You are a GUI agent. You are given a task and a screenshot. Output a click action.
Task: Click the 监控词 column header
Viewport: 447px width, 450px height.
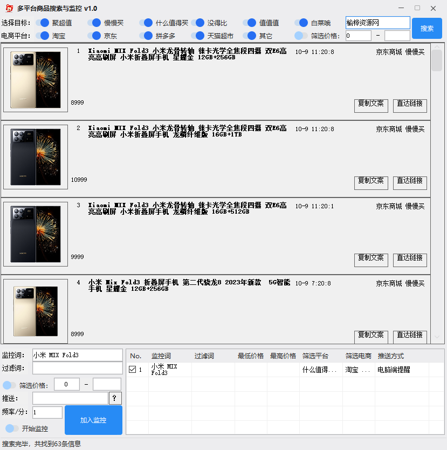(x=161, y=356)
